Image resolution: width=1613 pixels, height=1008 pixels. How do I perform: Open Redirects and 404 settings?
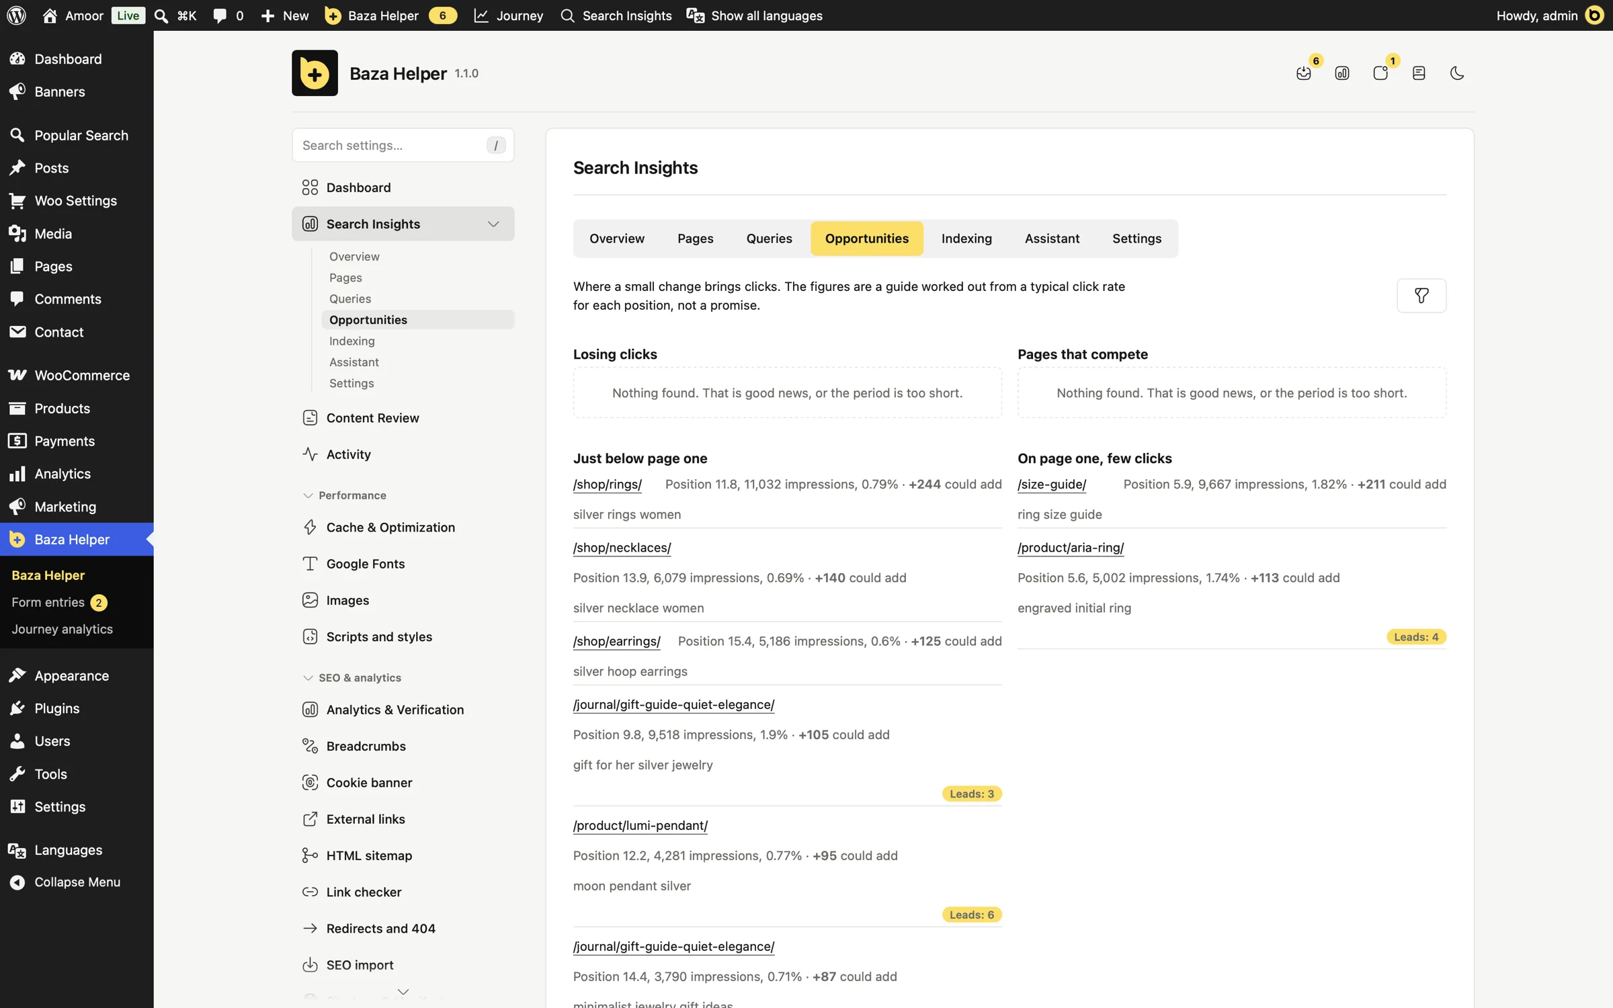pos(403,928)
